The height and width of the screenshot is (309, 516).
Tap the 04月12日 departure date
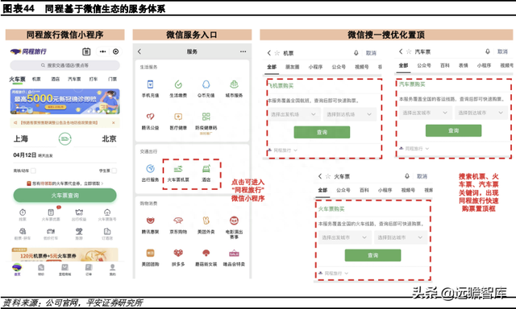25,155
